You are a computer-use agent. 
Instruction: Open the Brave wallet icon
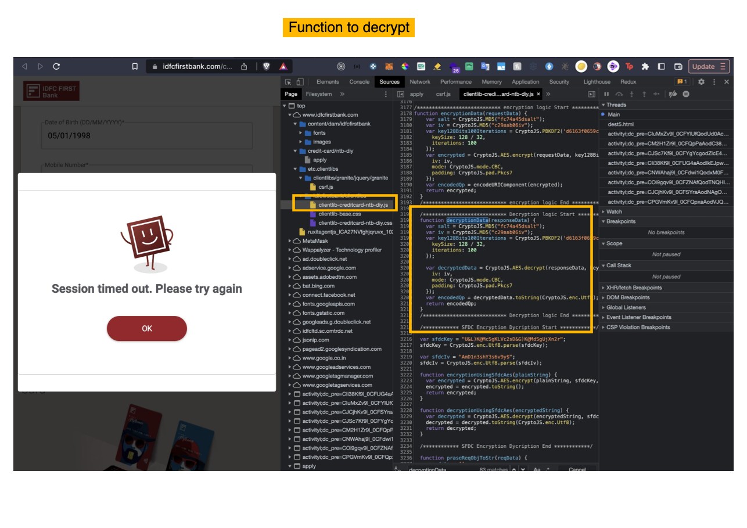(678, 66)
